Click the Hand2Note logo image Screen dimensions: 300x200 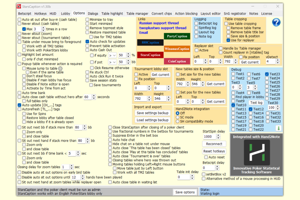click(x=257, y=153)
